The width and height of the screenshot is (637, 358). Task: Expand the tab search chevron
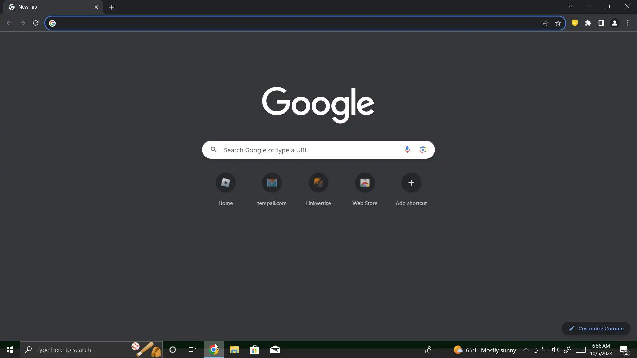[x=570, y=6]
